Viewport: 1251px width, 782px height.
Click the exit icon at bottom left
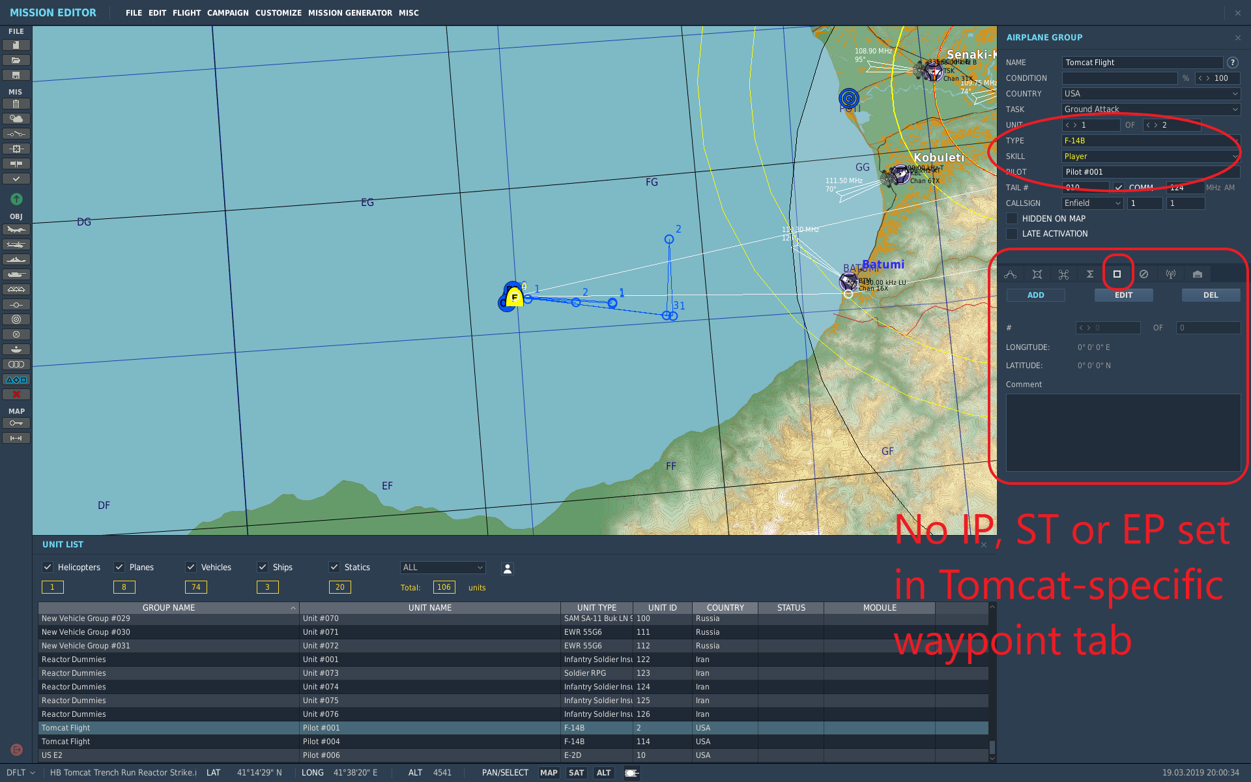pos(16,749)
